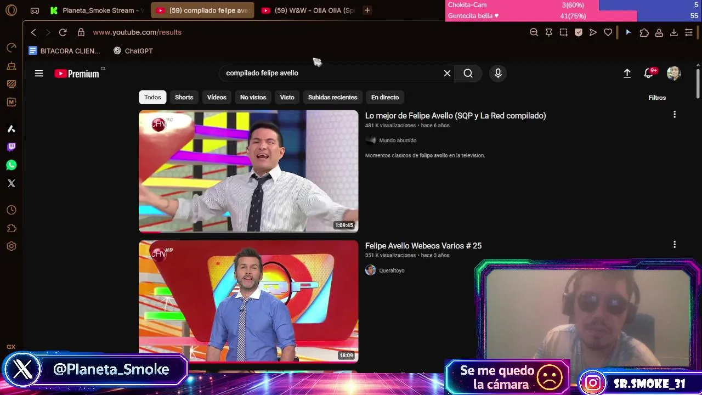Switch to compilado felipe avello tab
Screen dimensions: 702x395
(x=202, y=10)
